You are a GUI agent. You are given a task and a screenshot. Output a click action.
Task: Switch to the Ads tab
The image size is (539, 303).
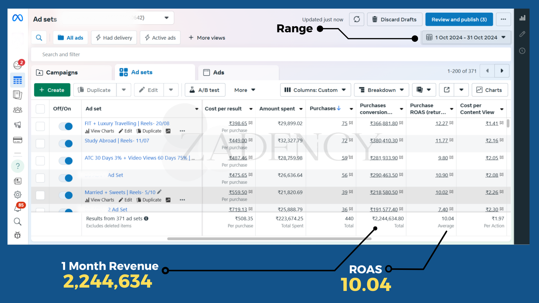pos(218,72)
